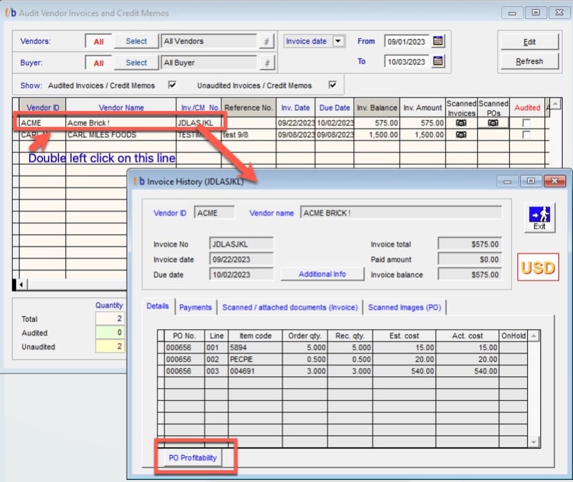Image resolution: width=573 pixels, height=482 pixels.
Task: Click the PO Profitability button
Action: [193, 458]
